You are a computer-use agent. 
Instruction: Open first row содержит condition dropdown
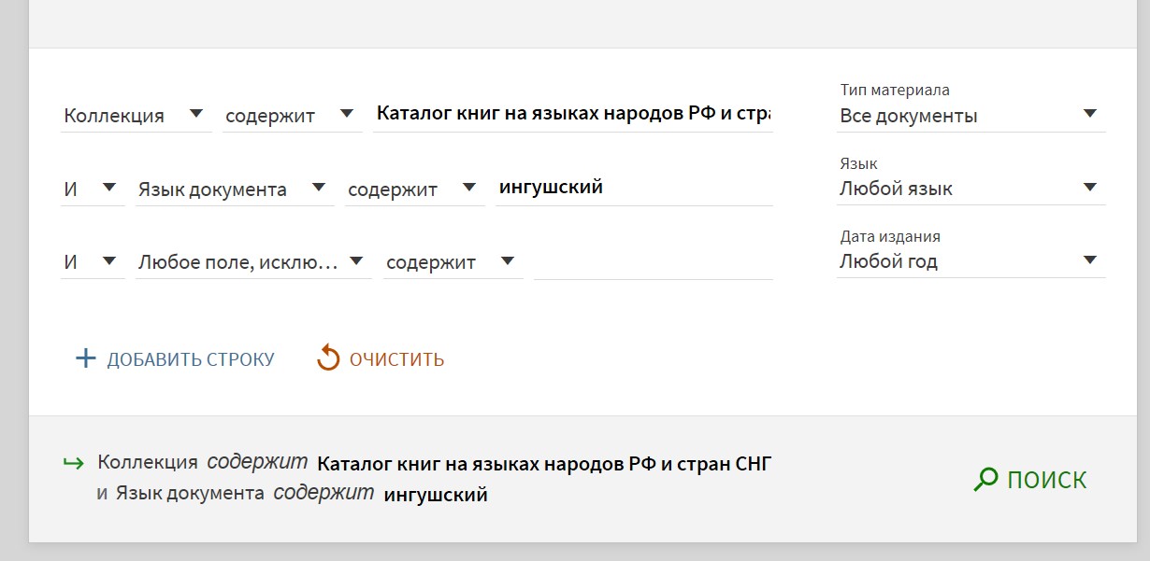(291, 115)
